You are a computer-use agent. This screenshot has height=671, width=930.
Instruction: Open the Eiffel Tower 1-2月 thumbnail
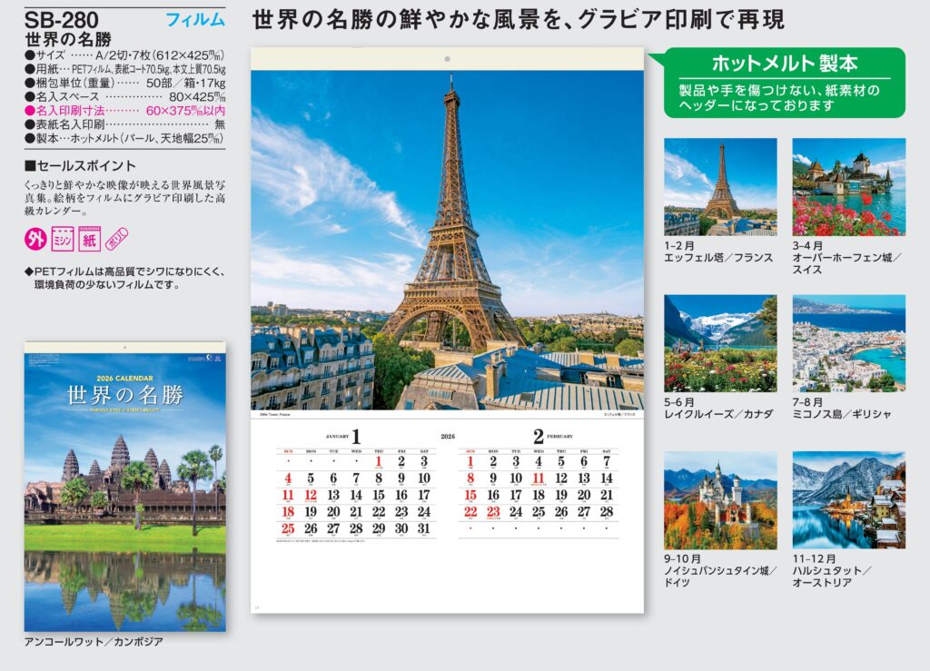720,187
